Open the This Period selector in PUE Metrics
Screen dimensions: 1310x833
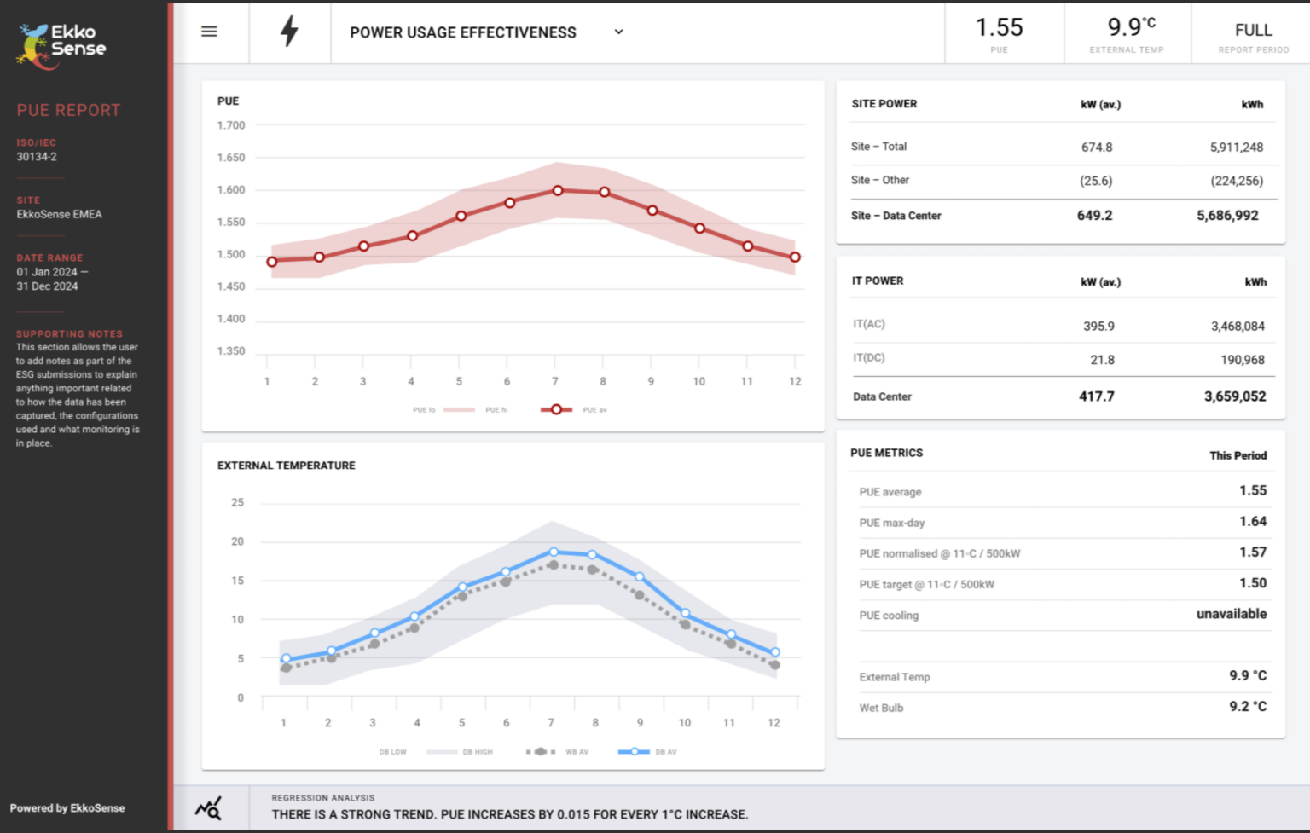point(1238,454)
